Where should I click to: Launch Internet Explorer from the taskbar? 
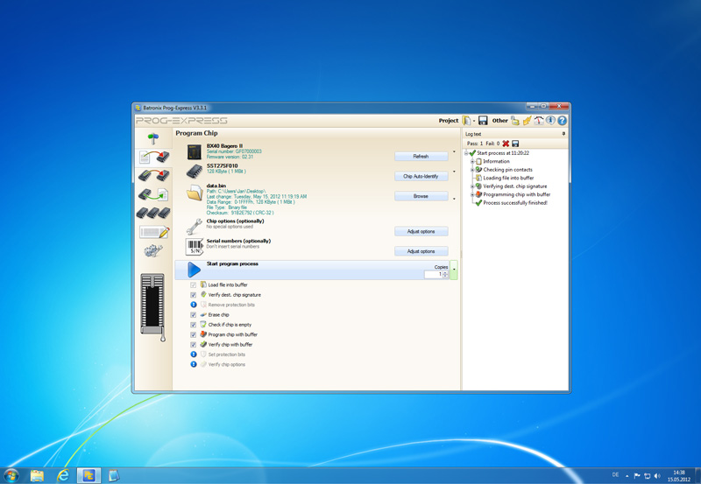pyautogui.click(x=63, y=476)
